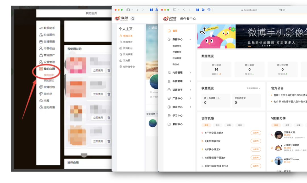The image size is (307, 183).
Task: Click the me.weibo.com address bar
Action: point(249,10)
